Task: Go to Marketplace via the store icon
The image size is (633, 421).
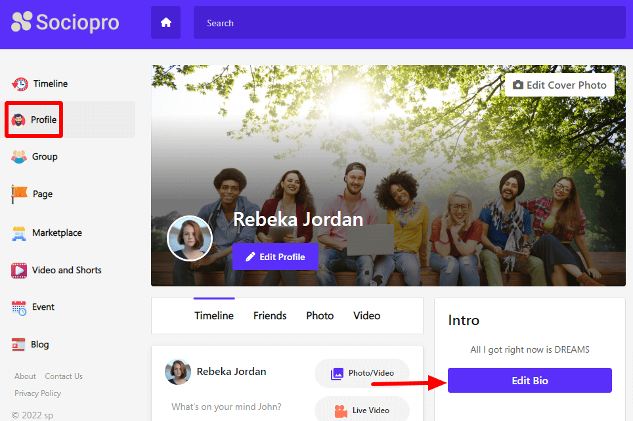Action: 20,233
